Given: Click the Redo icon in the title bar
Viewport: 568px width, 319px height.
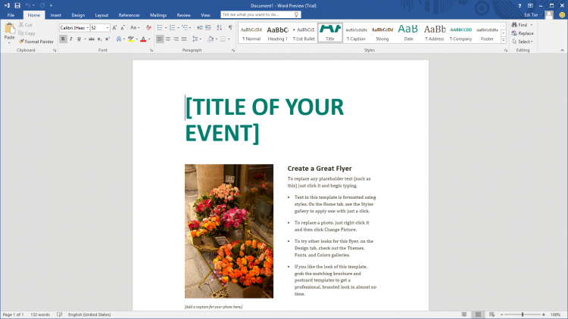Looking at the screenshot, I should pyautogui.click(x=42, y=5).
